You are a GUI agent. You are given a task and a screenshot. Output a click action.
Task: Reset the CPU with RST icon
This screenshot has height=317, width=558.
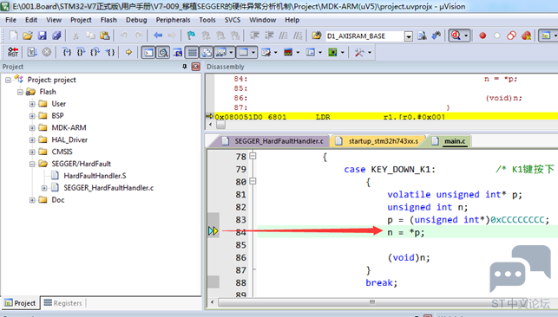pos(13,53)
